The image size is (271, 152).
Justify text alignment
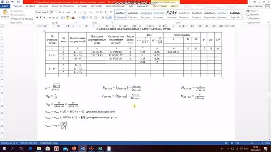(x=91, y=17)
